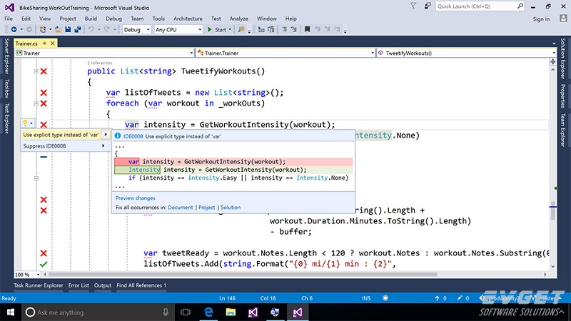Click the vertical scrollbar in the editor

[x=553, y=210]
